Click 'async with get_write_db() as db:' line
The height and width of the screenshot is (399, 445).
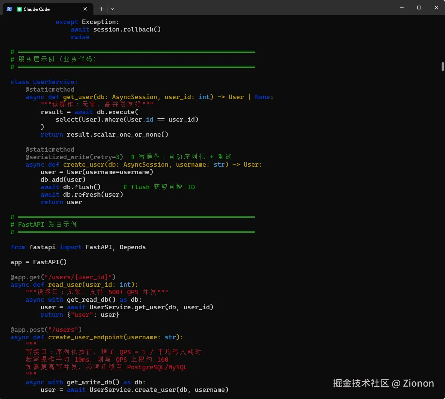[85, 382]
